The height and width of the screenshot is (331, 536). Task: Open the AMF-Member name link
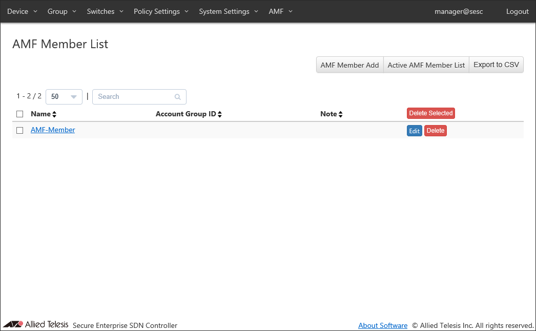pos(53,130)
